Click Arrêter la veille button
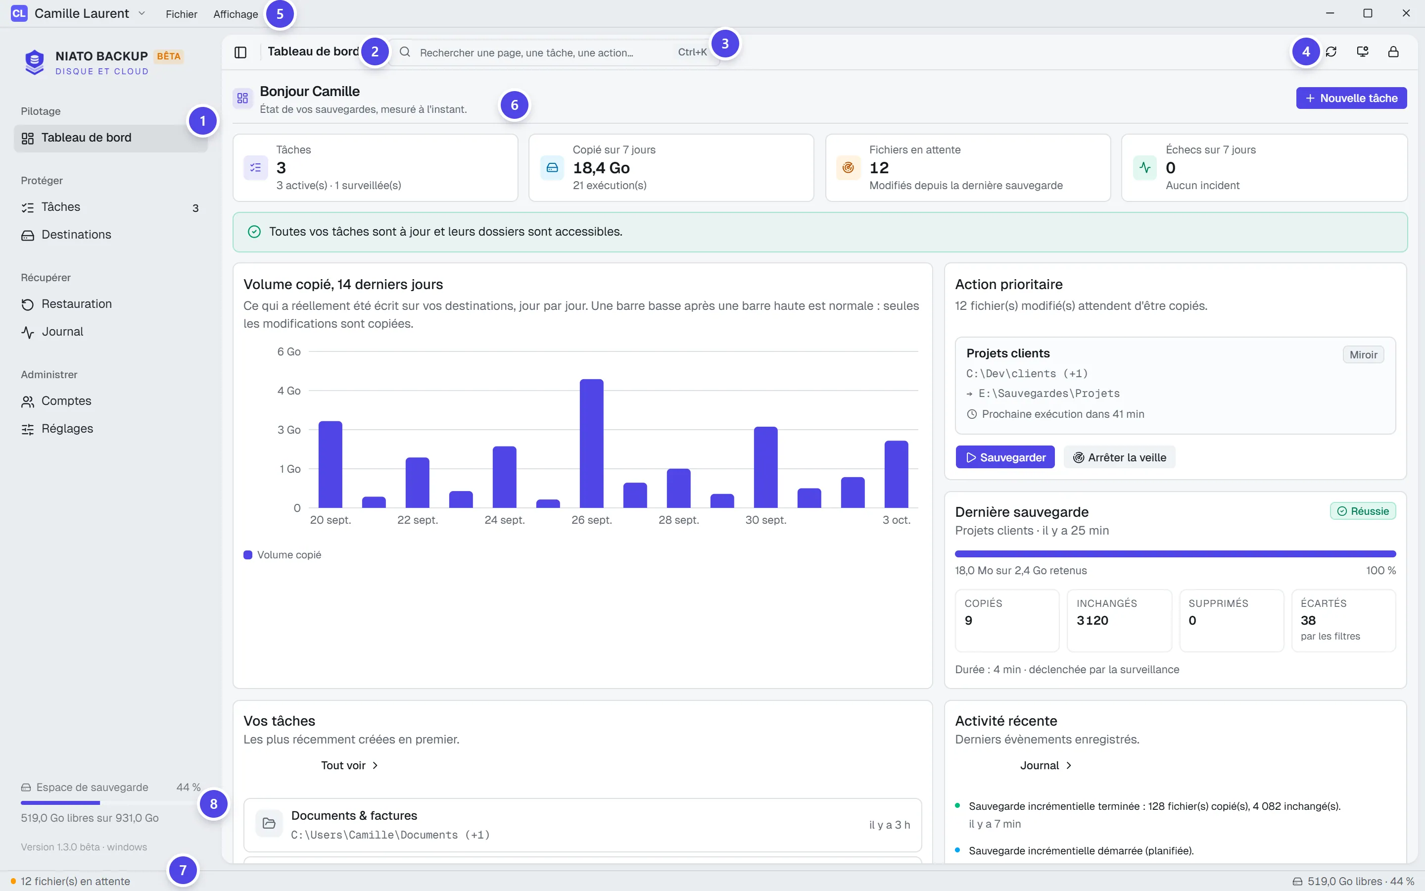Screen dimensions: 1425x891 coord(1119,457)
